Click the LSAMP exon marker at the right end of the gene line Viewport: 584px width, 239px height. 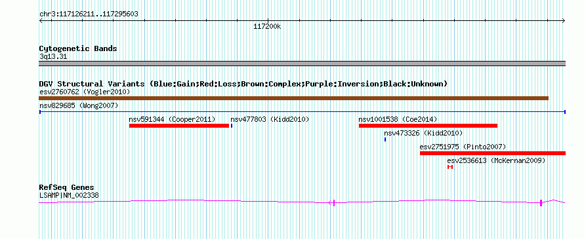point(541,202)
